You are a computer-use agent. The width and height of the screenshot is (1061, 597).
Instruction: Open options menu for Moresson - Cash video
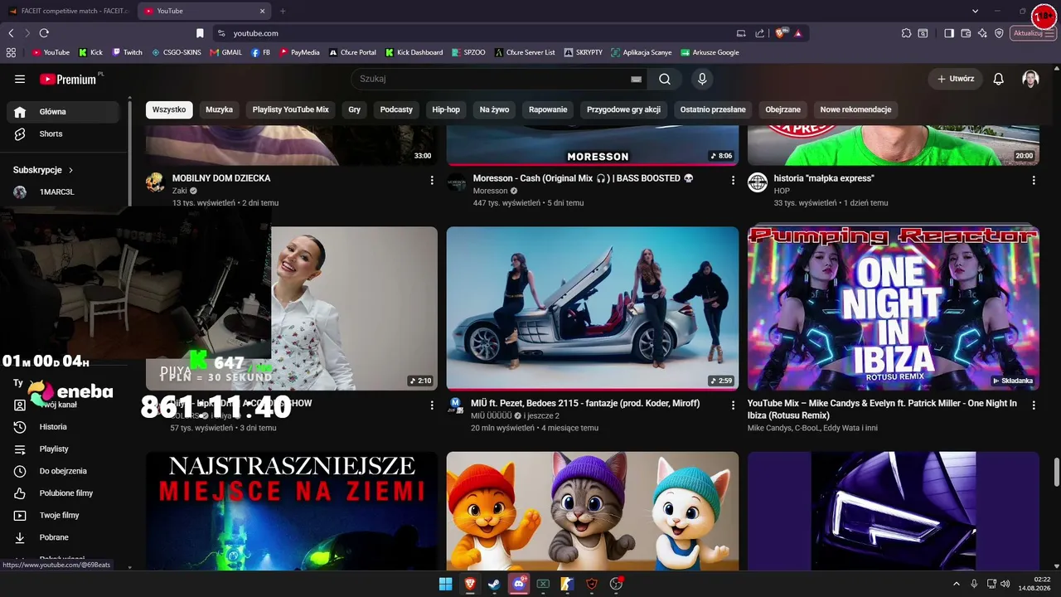pos(733,180)
